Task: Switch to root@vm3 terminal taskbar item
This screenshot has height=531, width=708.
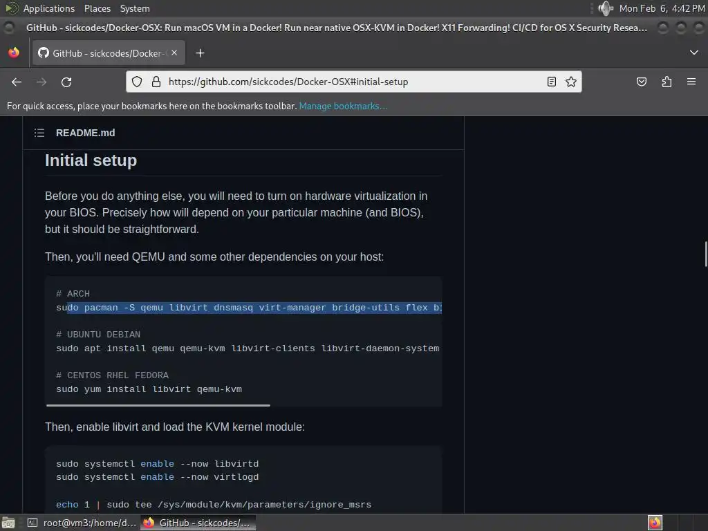Action: [82, 523]
